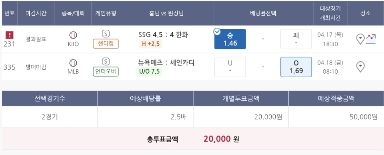
Task: Click the 언더오버 game type badge
Action: pyautogui.click(x=106, y=72)
